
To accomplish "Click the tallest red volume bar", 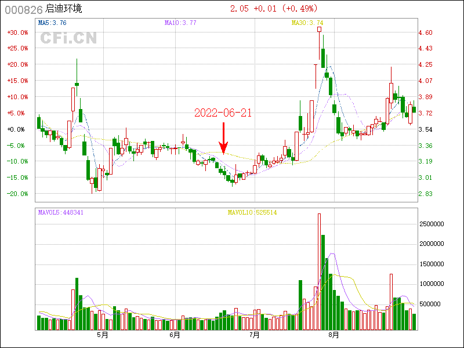I will coord(320,271).
